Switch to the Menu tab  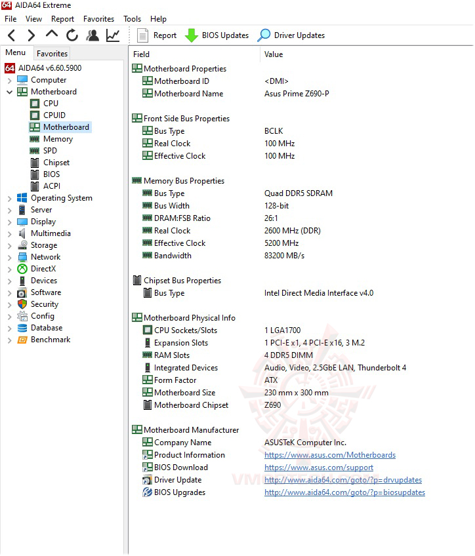click(x=16, y=52)
